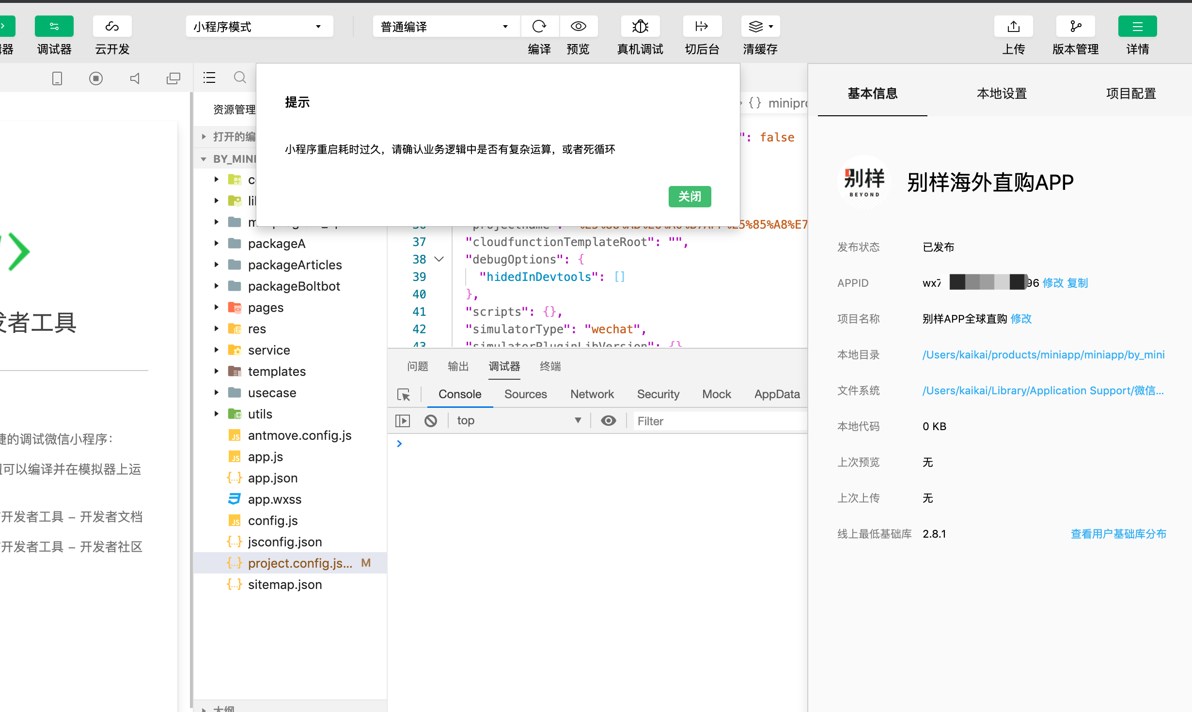Click the 查看用户基础库分布 link
This screenshot has height=712, width=1192.
click(1118, 534)
